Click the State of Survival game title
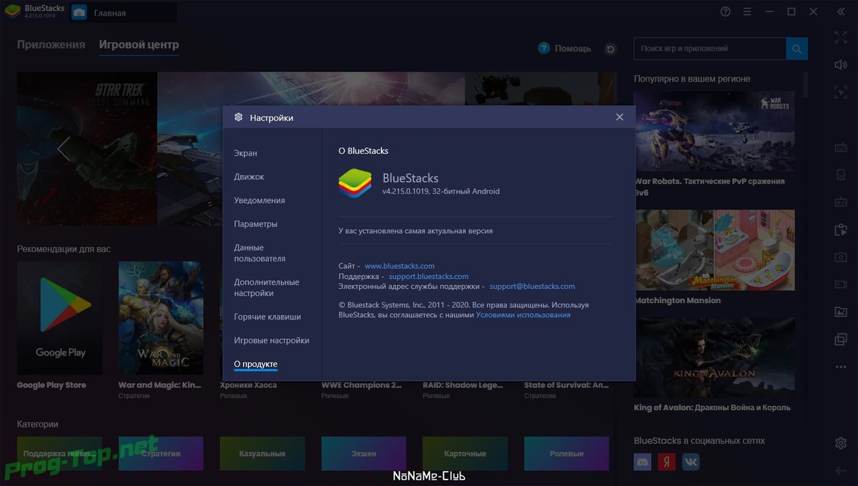Viewport: 858px width, 486px height. (x=566, y=385)
